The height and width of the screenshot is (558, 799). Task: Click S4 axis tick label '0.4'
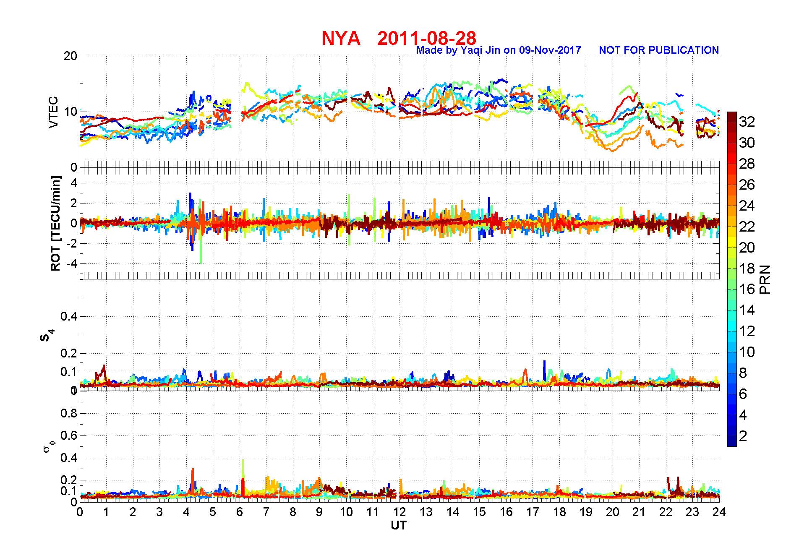(x=69, y=316)
